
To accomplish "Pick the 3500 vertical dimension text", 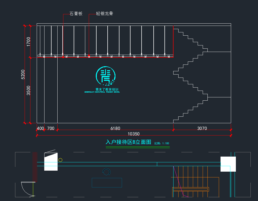I will (x=28, y=90).
